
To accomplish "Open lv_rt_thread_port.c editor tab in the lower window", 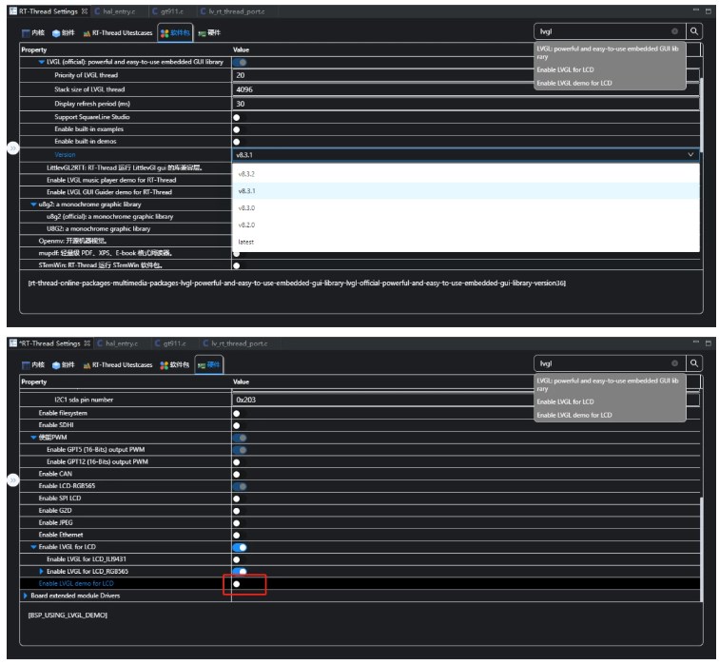I will click(235, 343).
